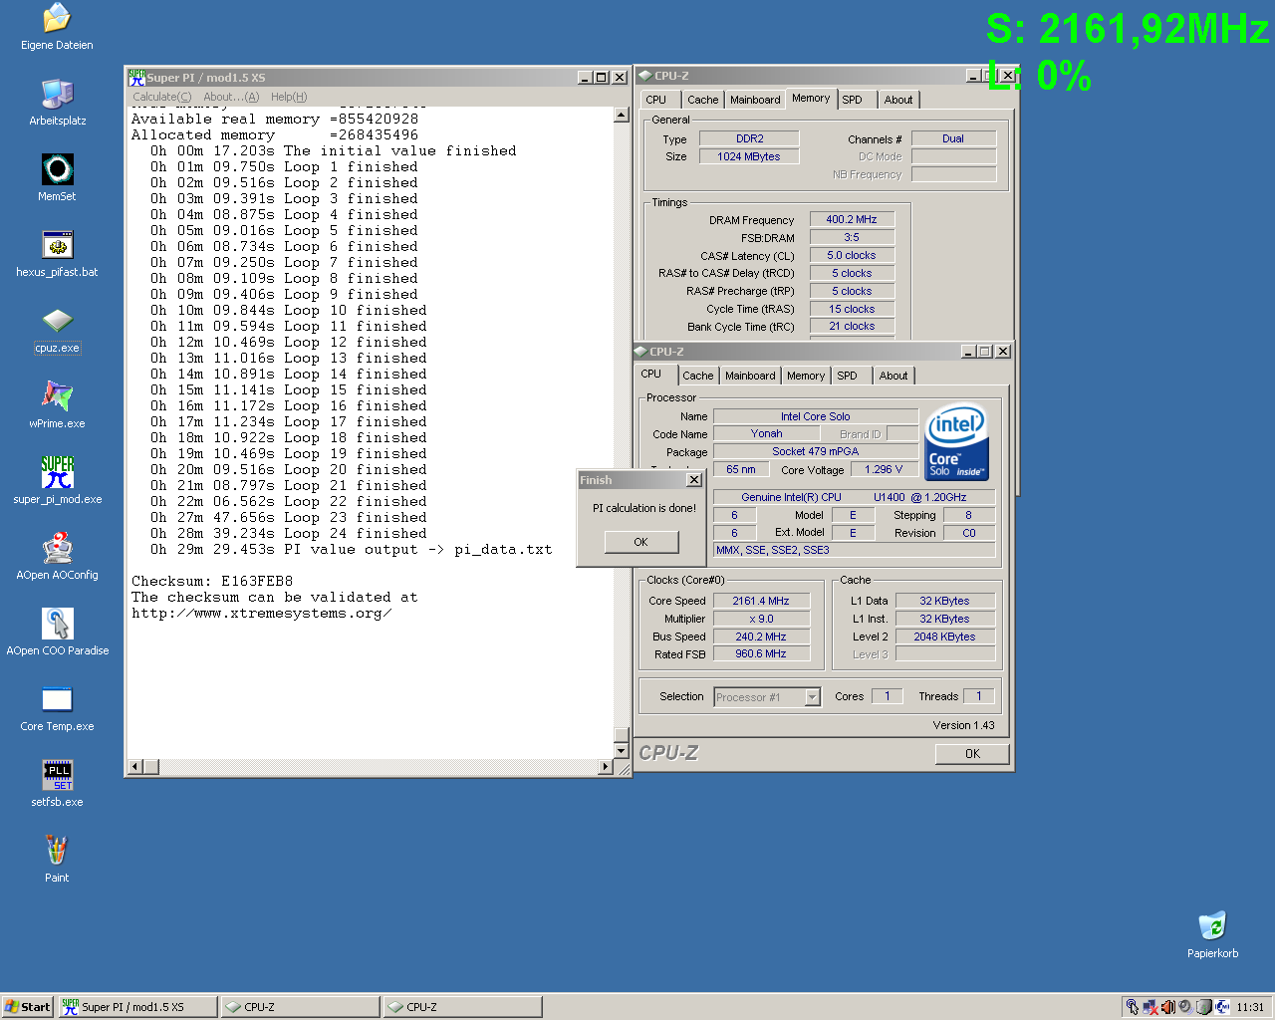Open Calculate menu in Super PI
Screen dimensions: 1275x1020
tap(161, 97)
